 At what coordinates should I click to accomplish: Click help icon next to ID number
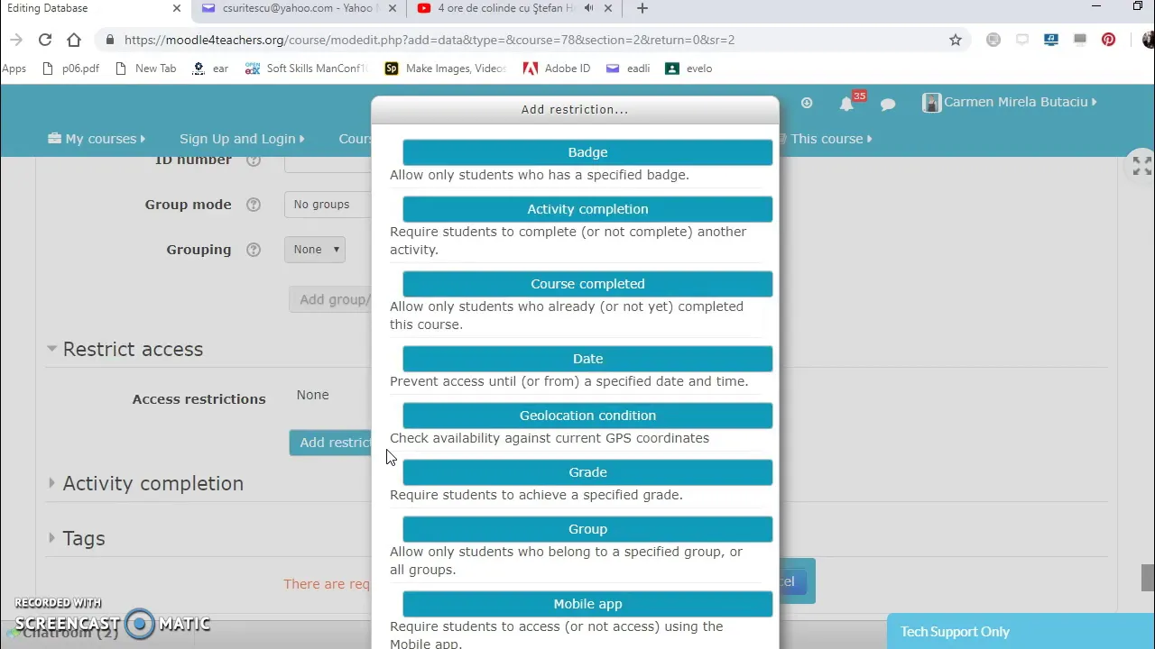coord(254,160)
